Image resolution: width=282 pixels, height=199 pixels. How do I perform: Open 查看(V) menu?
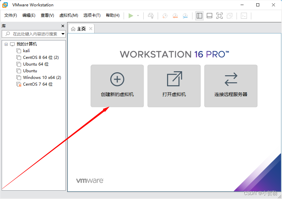[x=47, y=15]
